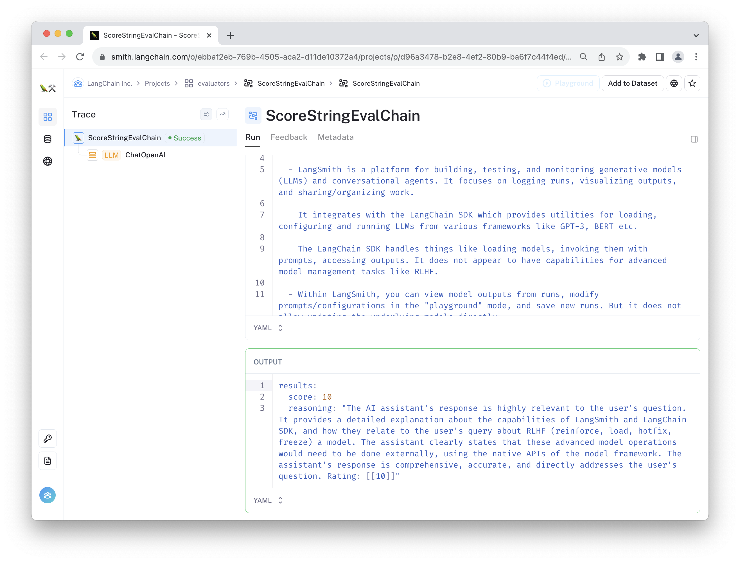Share the run with globe icon
This screenshot has width=740, height=562.
674,83
